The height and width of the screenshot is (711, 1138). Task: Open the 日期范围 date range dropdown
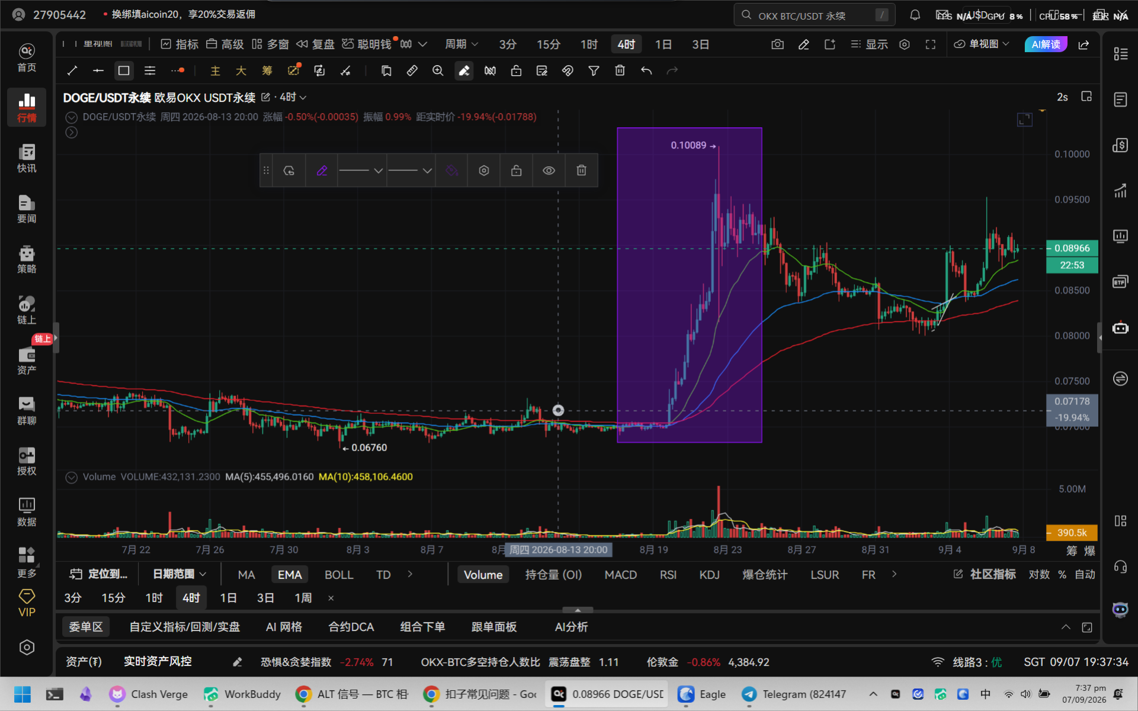click(179, 574)
